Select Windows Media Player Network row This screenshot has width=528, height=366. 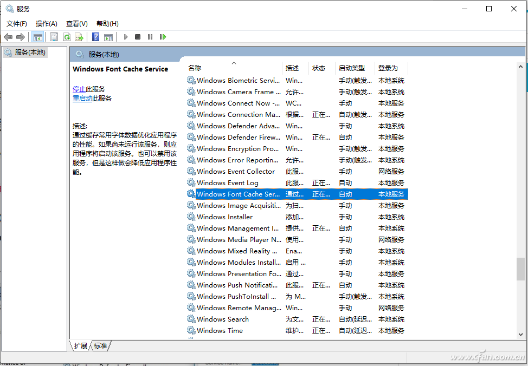(297, 239)
